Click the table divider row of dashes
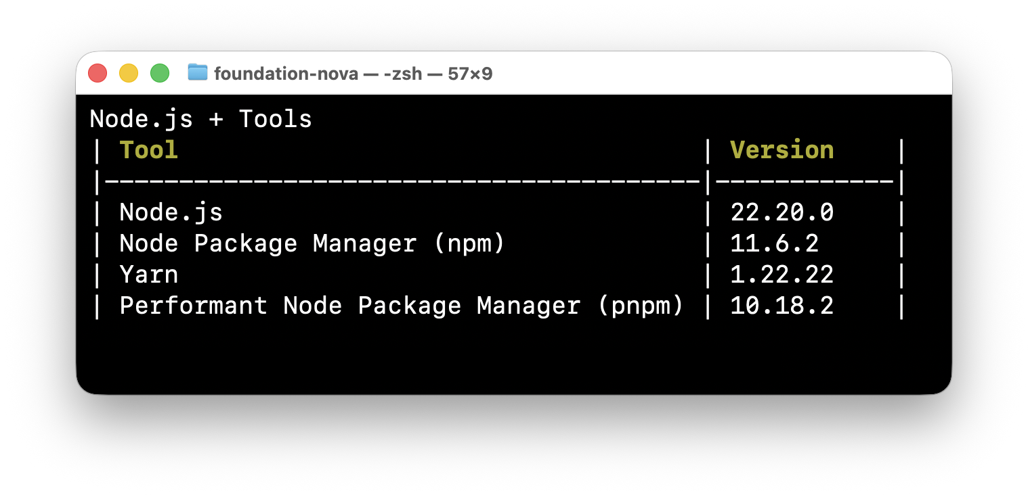Viewport: 1028px width, 495px height. pyautogui.click(x=406, y=181)
